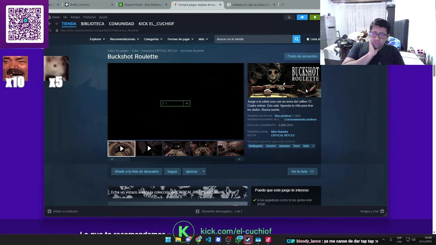436x245 pixels.
Task: Click the Apuestas tag
Action: point(284,146)
